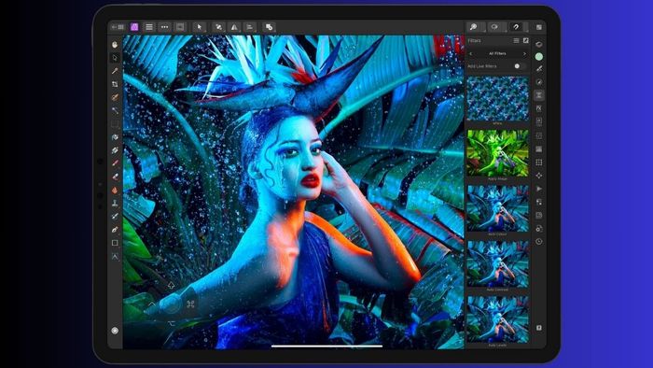Click the flip triangle icon in toolbar
Viewport: 653px width, 368px height.
(234, 27)
